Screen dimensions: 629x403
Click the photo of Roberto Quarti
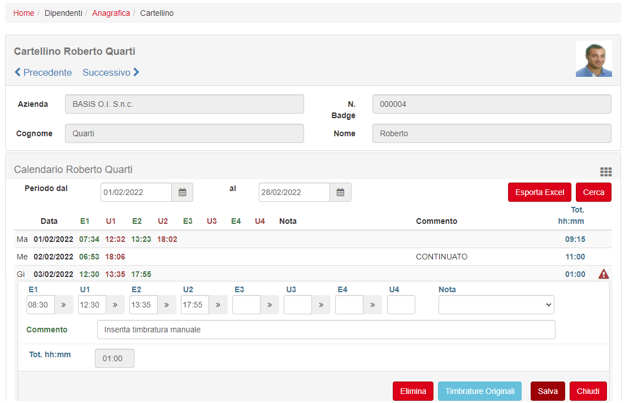pyautogui.click(x=593, y=58)
